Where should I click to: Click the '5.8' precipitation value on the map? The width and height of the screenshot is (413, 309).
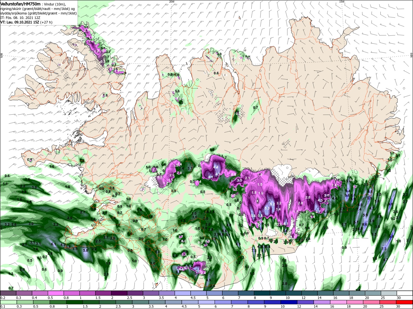[x=86, y=250]
